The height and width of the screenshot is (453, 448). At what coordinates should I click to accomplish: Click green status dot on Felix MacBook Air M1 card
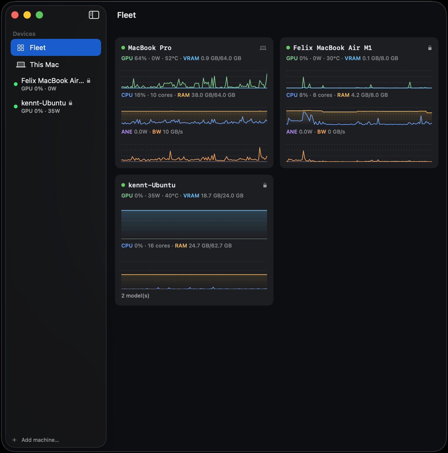click(x=288, y=48)
